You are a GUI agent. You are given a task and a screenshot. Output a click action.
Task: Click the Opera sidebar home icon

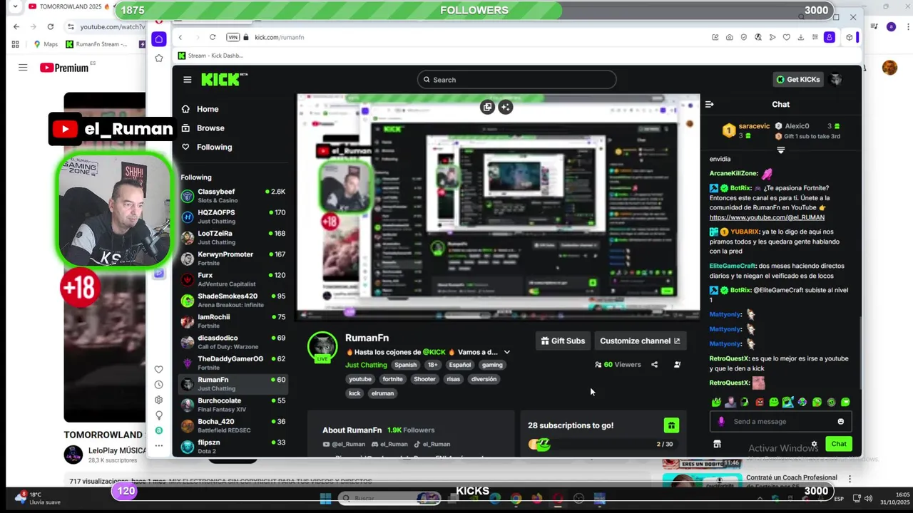pyautogui.click(x=159, y=39)
